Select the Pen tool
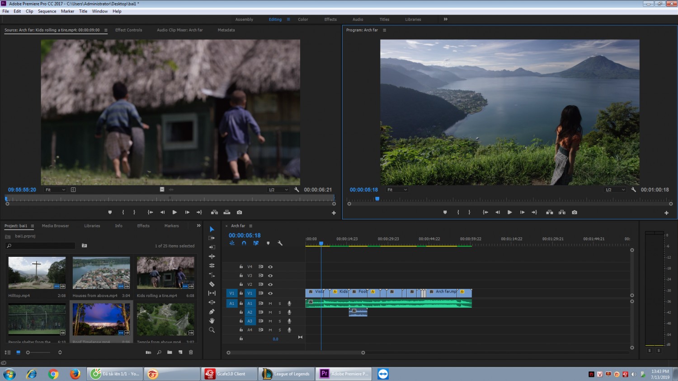Viewport: 678px width, 381px height. (x=212, y=311)
